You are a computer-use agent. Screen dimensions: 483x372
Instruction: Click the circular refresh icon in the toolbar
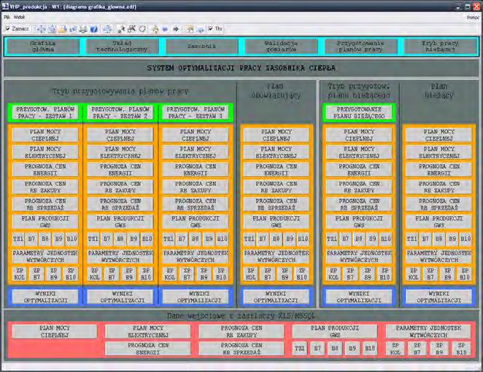(142, 29)
